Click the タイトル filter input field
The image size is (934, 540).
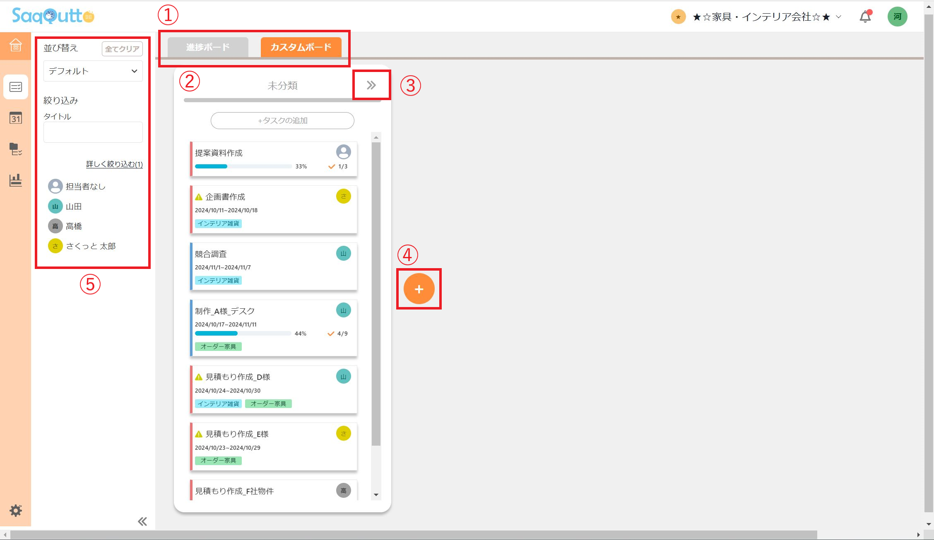click(93, 132)
